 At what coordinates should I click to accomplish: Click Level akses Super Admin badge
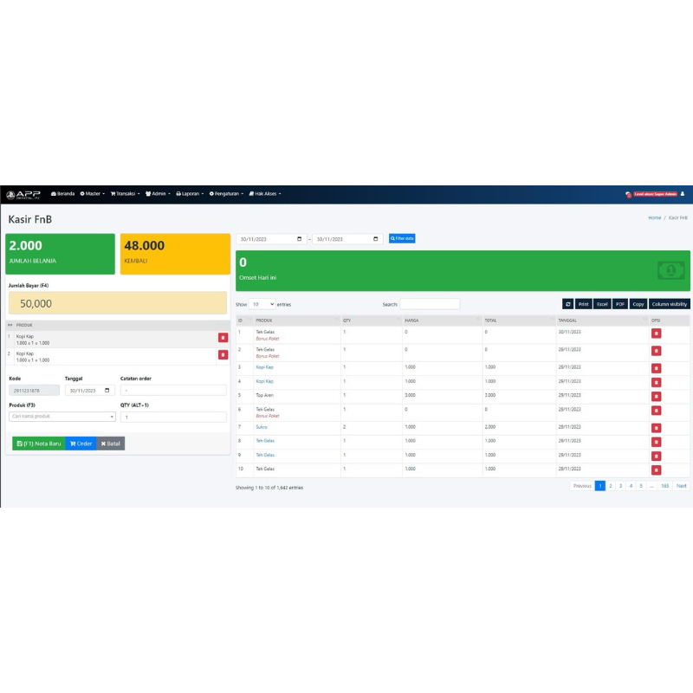point(656,194)
